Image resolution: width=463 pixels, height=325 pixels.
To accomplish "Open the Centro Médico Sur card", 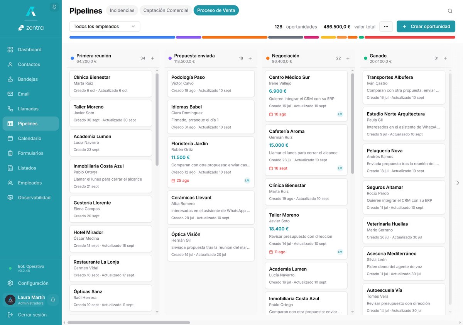I will pyautogui.click(x=306, y=96).
